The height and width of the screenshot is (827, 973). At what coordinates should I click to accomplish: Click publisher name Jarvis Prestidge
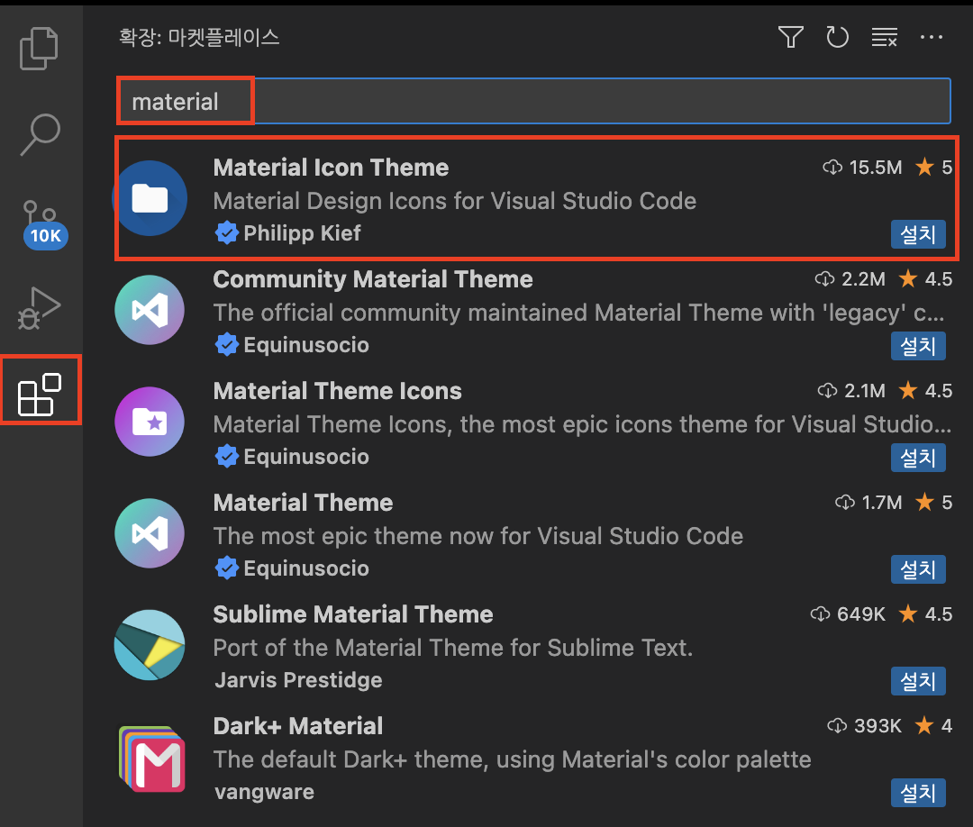coord(298,680)
